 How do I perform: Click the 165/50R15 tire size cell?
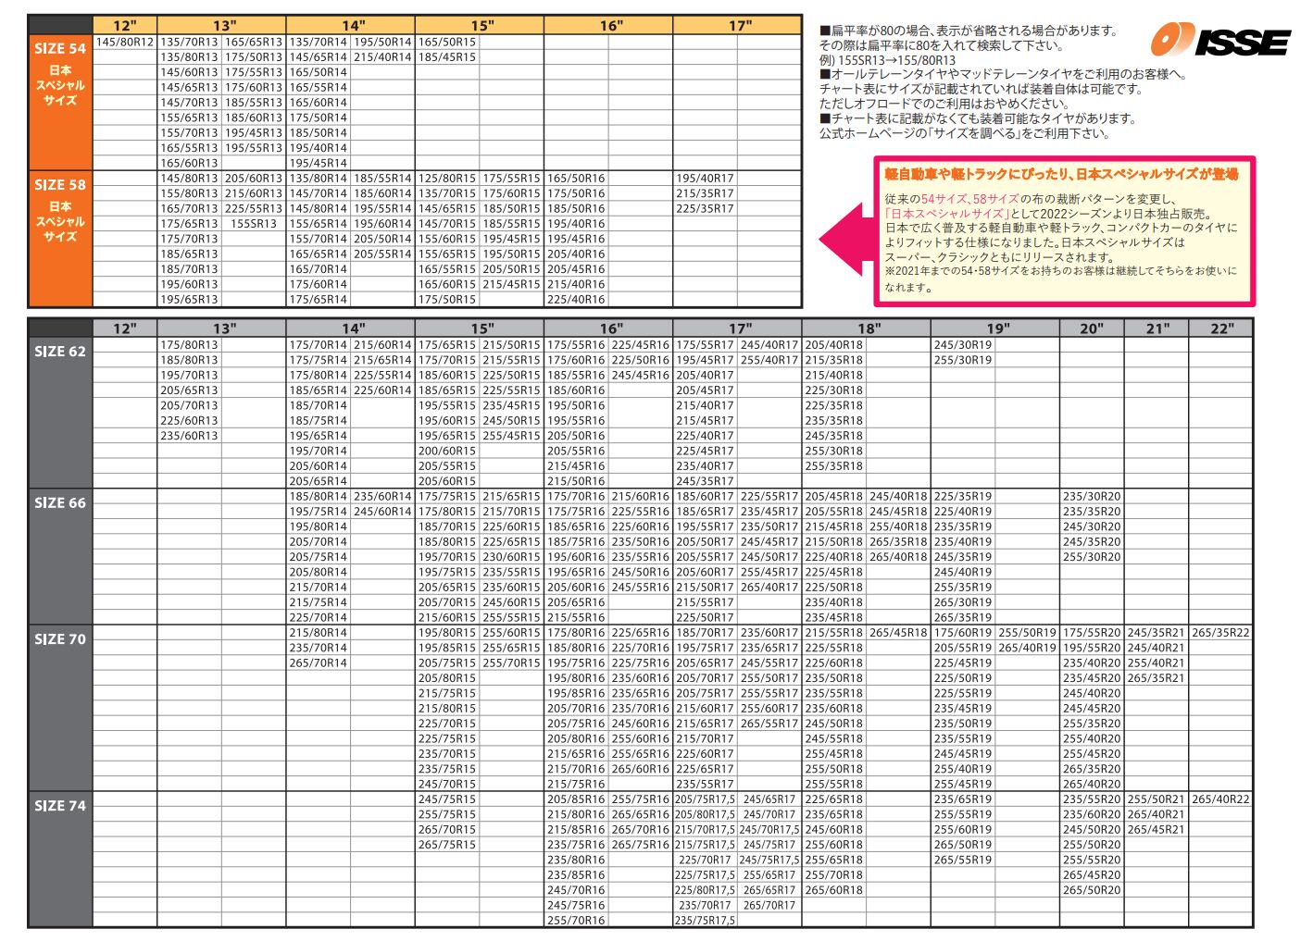pos(447,42)
